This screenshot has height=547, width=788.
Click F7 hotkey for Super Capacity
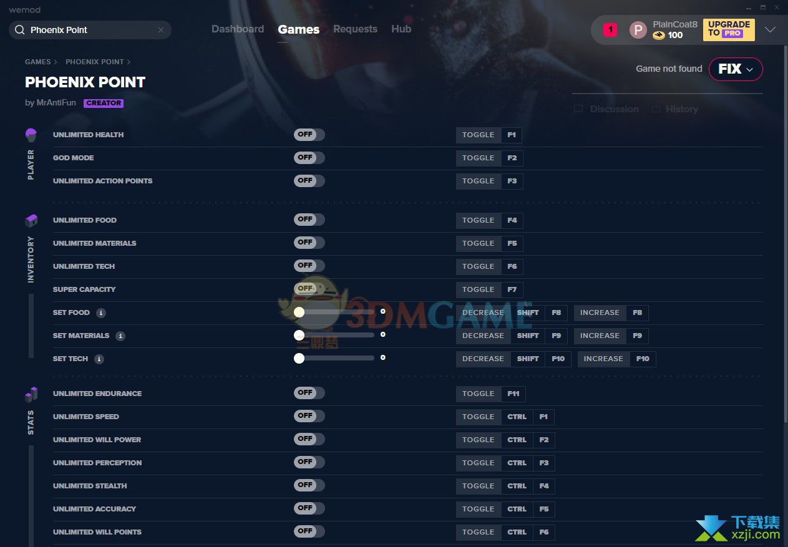point(512,290)
